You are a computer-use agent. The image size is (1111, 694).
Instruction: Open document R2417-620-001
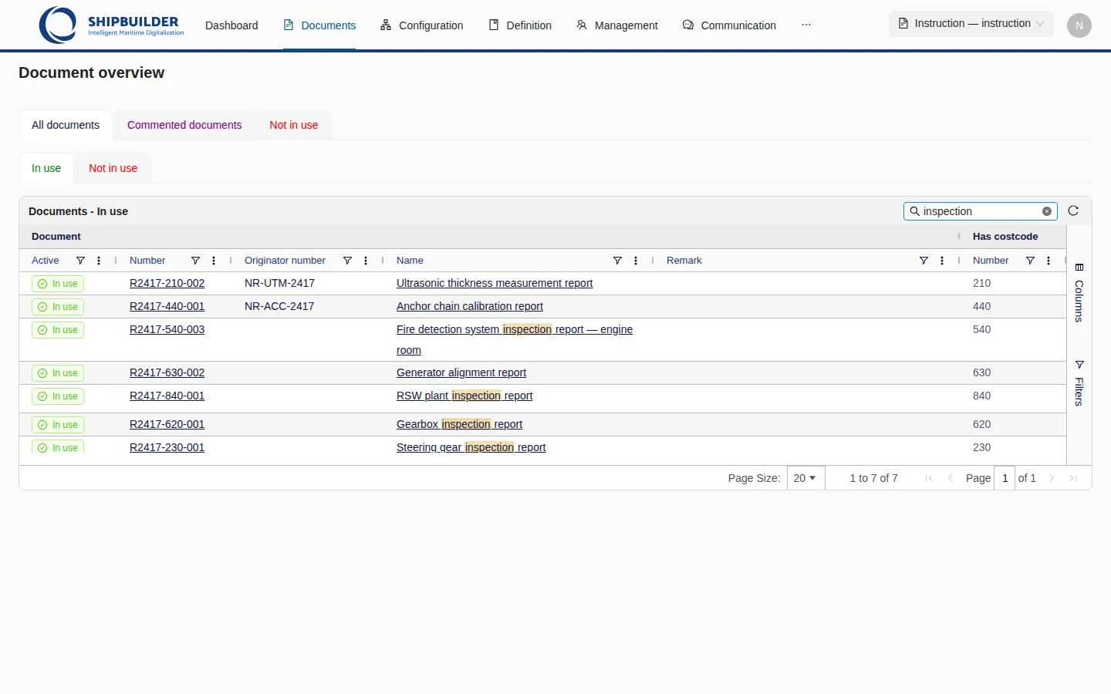167,424
